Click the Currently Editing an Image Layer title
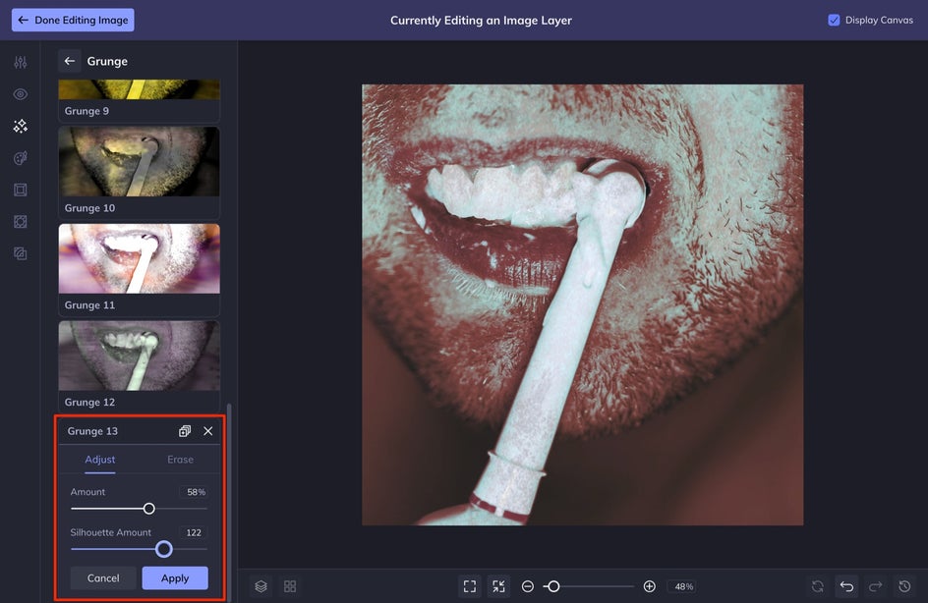The width and height of the screenshot is (928, 603). (481, 20)
